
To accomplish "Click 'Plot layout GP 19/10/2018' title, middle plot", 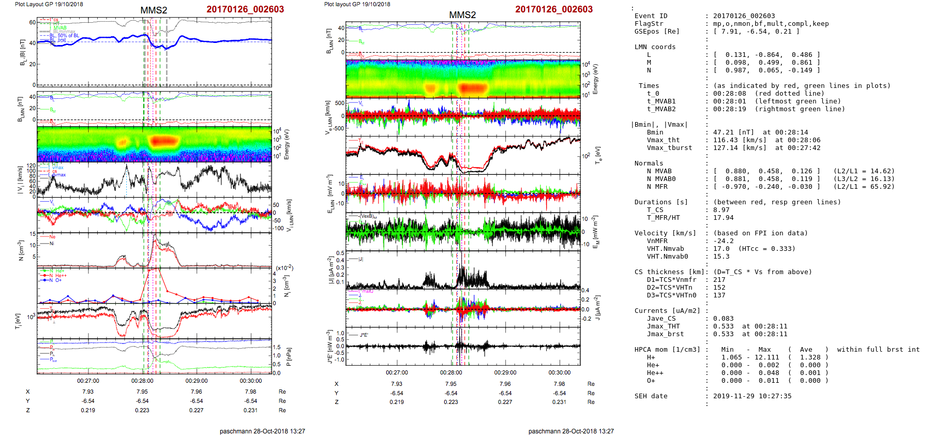I will click(357, 4).
